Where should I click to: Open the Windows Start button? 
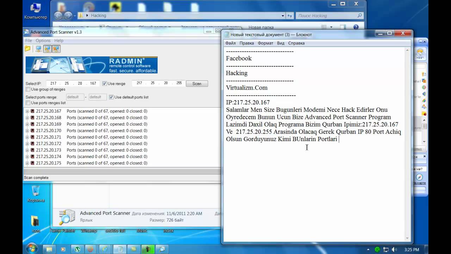pyautogui.click(x=32, y=249)
